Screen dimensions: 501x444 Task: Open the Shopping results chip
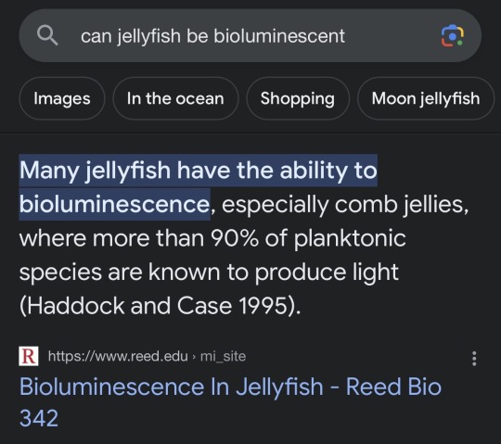tap(298, 98)
